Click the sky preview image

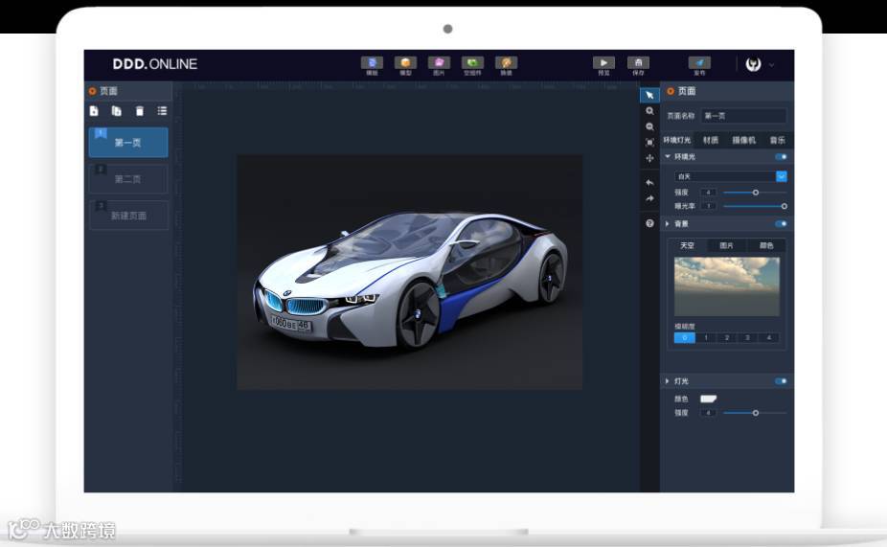727,286
